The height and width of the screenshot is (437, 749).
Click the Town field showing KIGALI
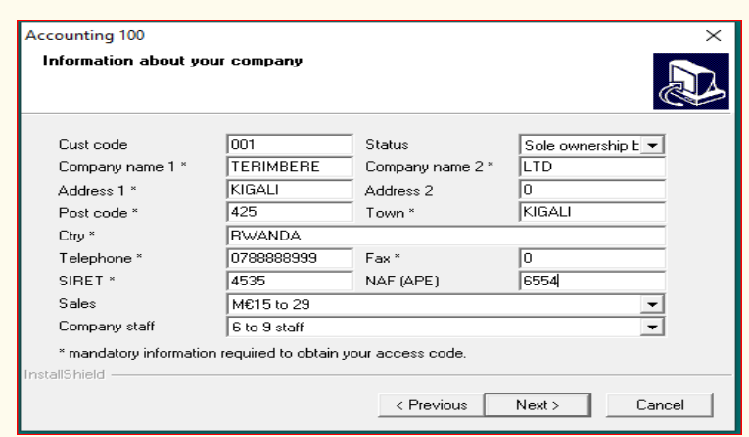coord(591,212)
